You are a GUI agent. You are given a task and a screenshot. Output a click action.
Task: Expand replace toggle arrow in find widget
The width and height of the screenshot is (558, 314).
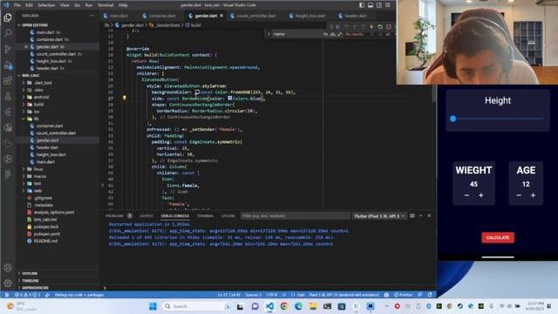269,34
